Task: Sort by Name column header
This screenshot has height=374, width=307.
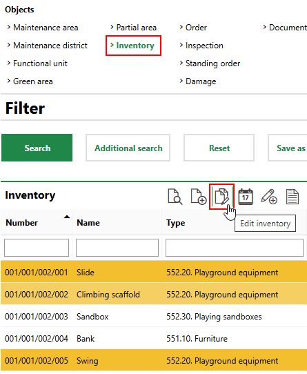Action: (88, 223)
